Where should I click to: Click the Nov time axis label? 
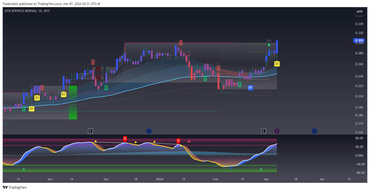[x=50, y=179]
